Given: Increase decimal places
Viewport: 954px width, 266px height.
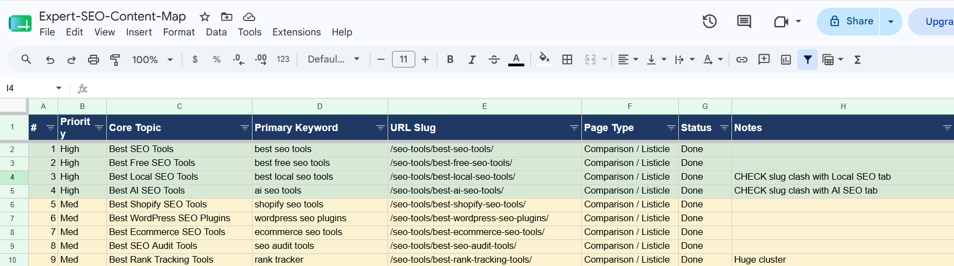Looking at the screenshot, I should 261,59.
